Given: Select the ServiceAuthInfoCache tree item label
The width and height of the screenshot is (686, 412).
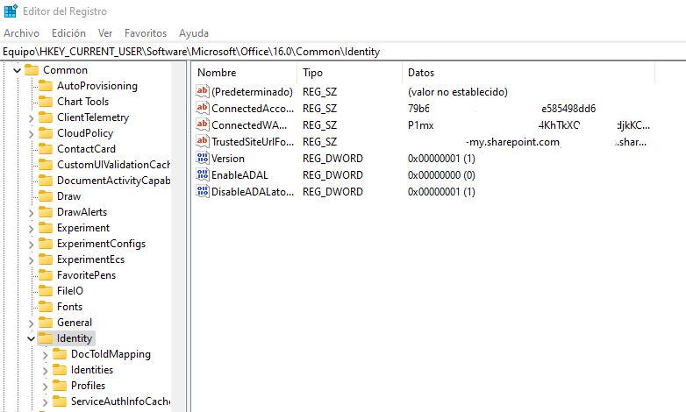Looking at the screenshot, I should click(120, 401).
